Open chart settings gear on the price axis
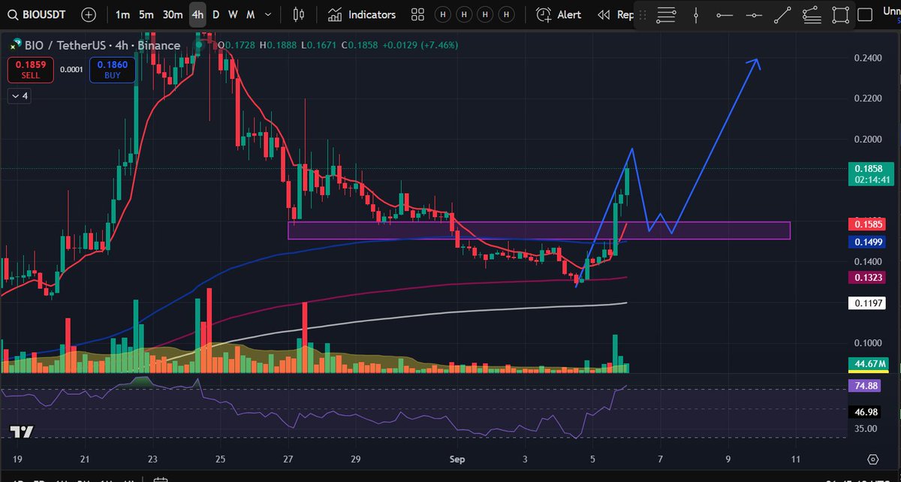 pos(872,459)
